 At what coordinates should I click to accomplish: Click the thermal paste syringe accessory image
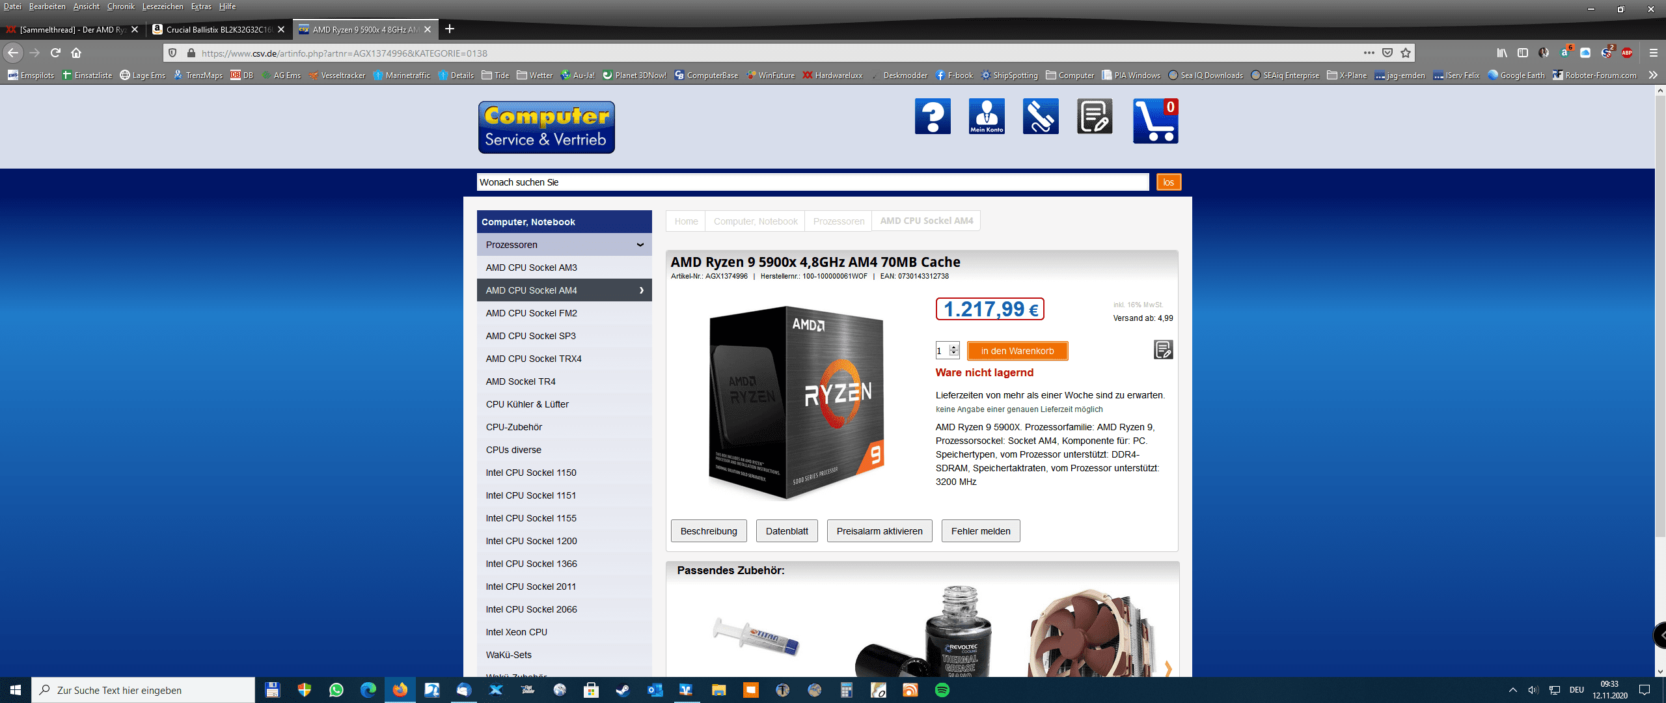click(x=756, y=636)
